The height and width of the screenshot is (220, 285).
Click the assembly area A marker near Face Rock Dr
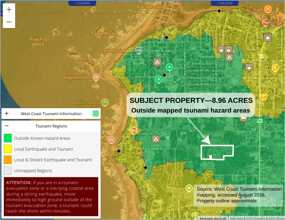156,139
